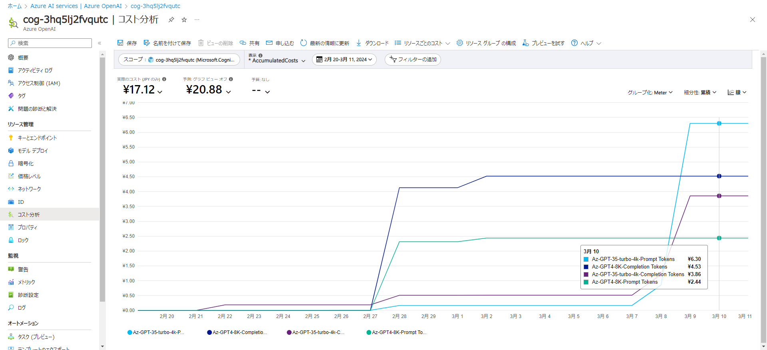Image resolution: width=767 pixels, height=350 pixels.
Task: Click the スコープ scope selector button
Action: tap(179, 60)
